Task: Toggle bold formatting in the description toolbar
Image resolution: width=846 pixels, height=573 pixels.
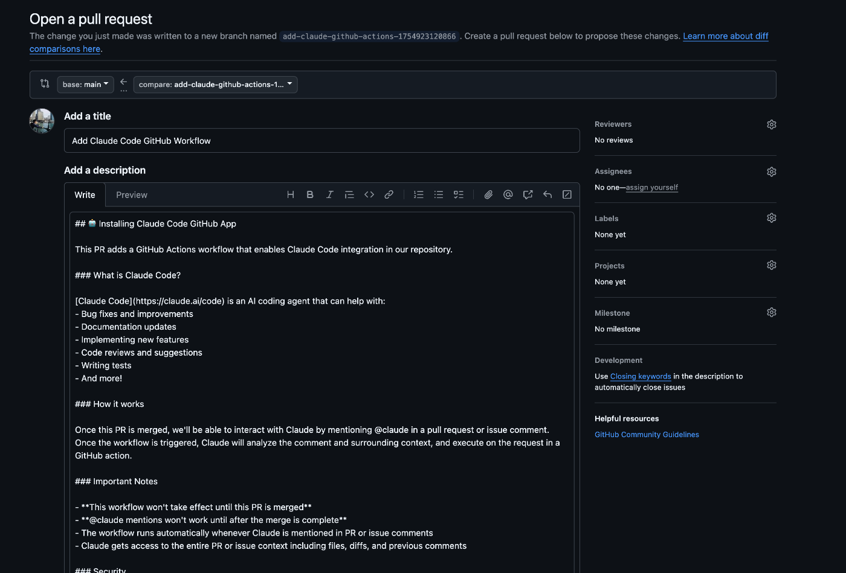Action: point(310,194)
